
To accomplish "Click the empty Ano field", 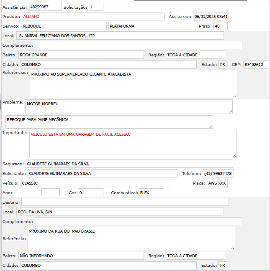I will [x=51, y=192].
